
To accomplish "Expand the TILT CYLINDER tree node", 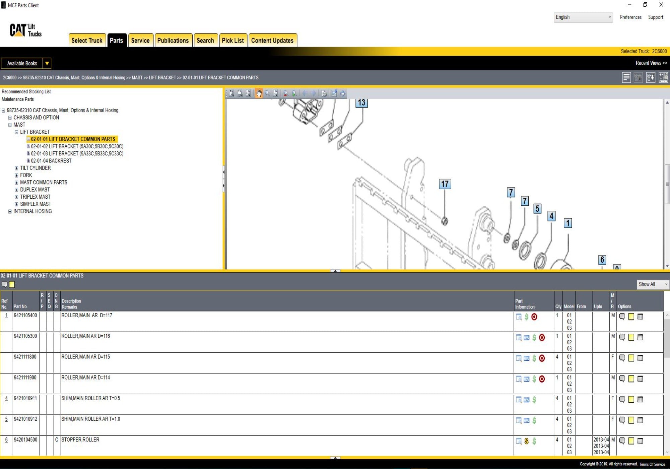I will (x=16, y=168).
